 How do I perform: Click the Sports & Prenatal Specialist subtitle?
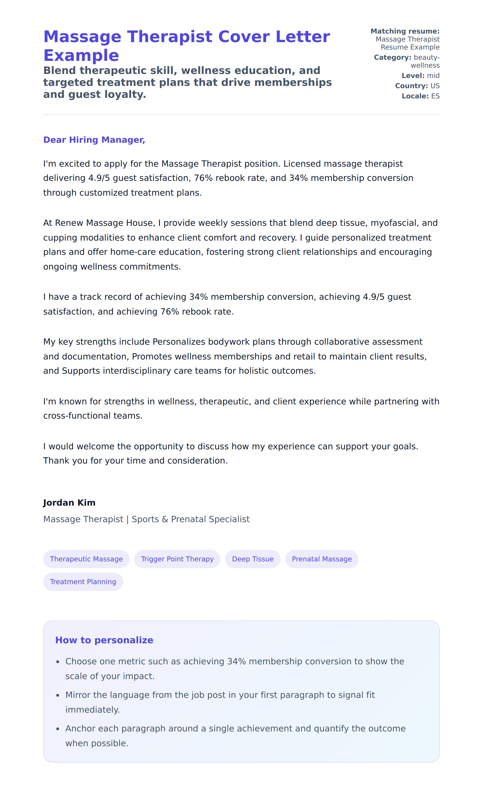[x=146, y=519]
